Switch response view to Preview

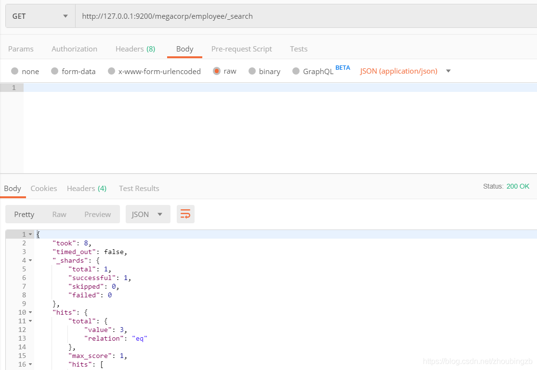click(x=98, y=214)
